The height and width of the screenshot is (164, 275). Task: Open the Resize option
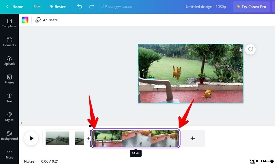pos(58,7)
